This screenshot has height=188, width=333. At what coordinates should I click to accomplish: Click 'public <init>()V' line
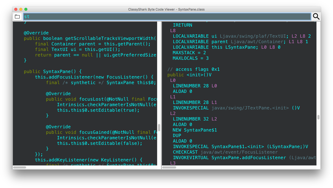point(189,75)
